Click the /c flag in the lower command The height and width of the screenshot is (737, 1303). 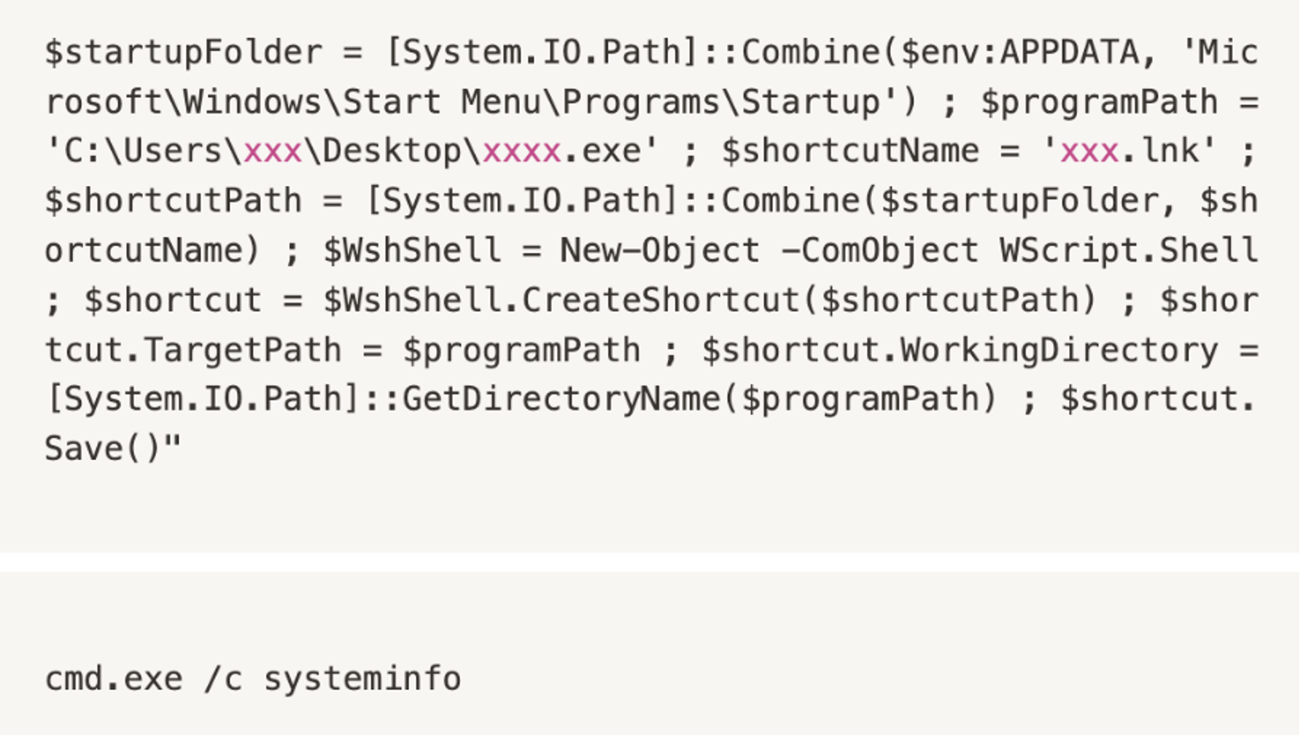pyautogui.click(x=223, y=679)
